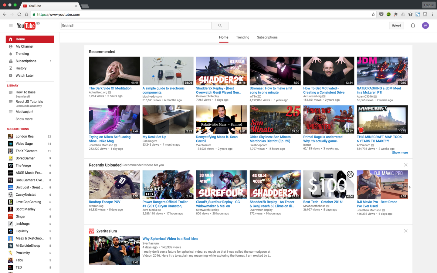Click the BoredGamer channel icon
This screenshot has width=437, height=273.
[x=11, y=158]
